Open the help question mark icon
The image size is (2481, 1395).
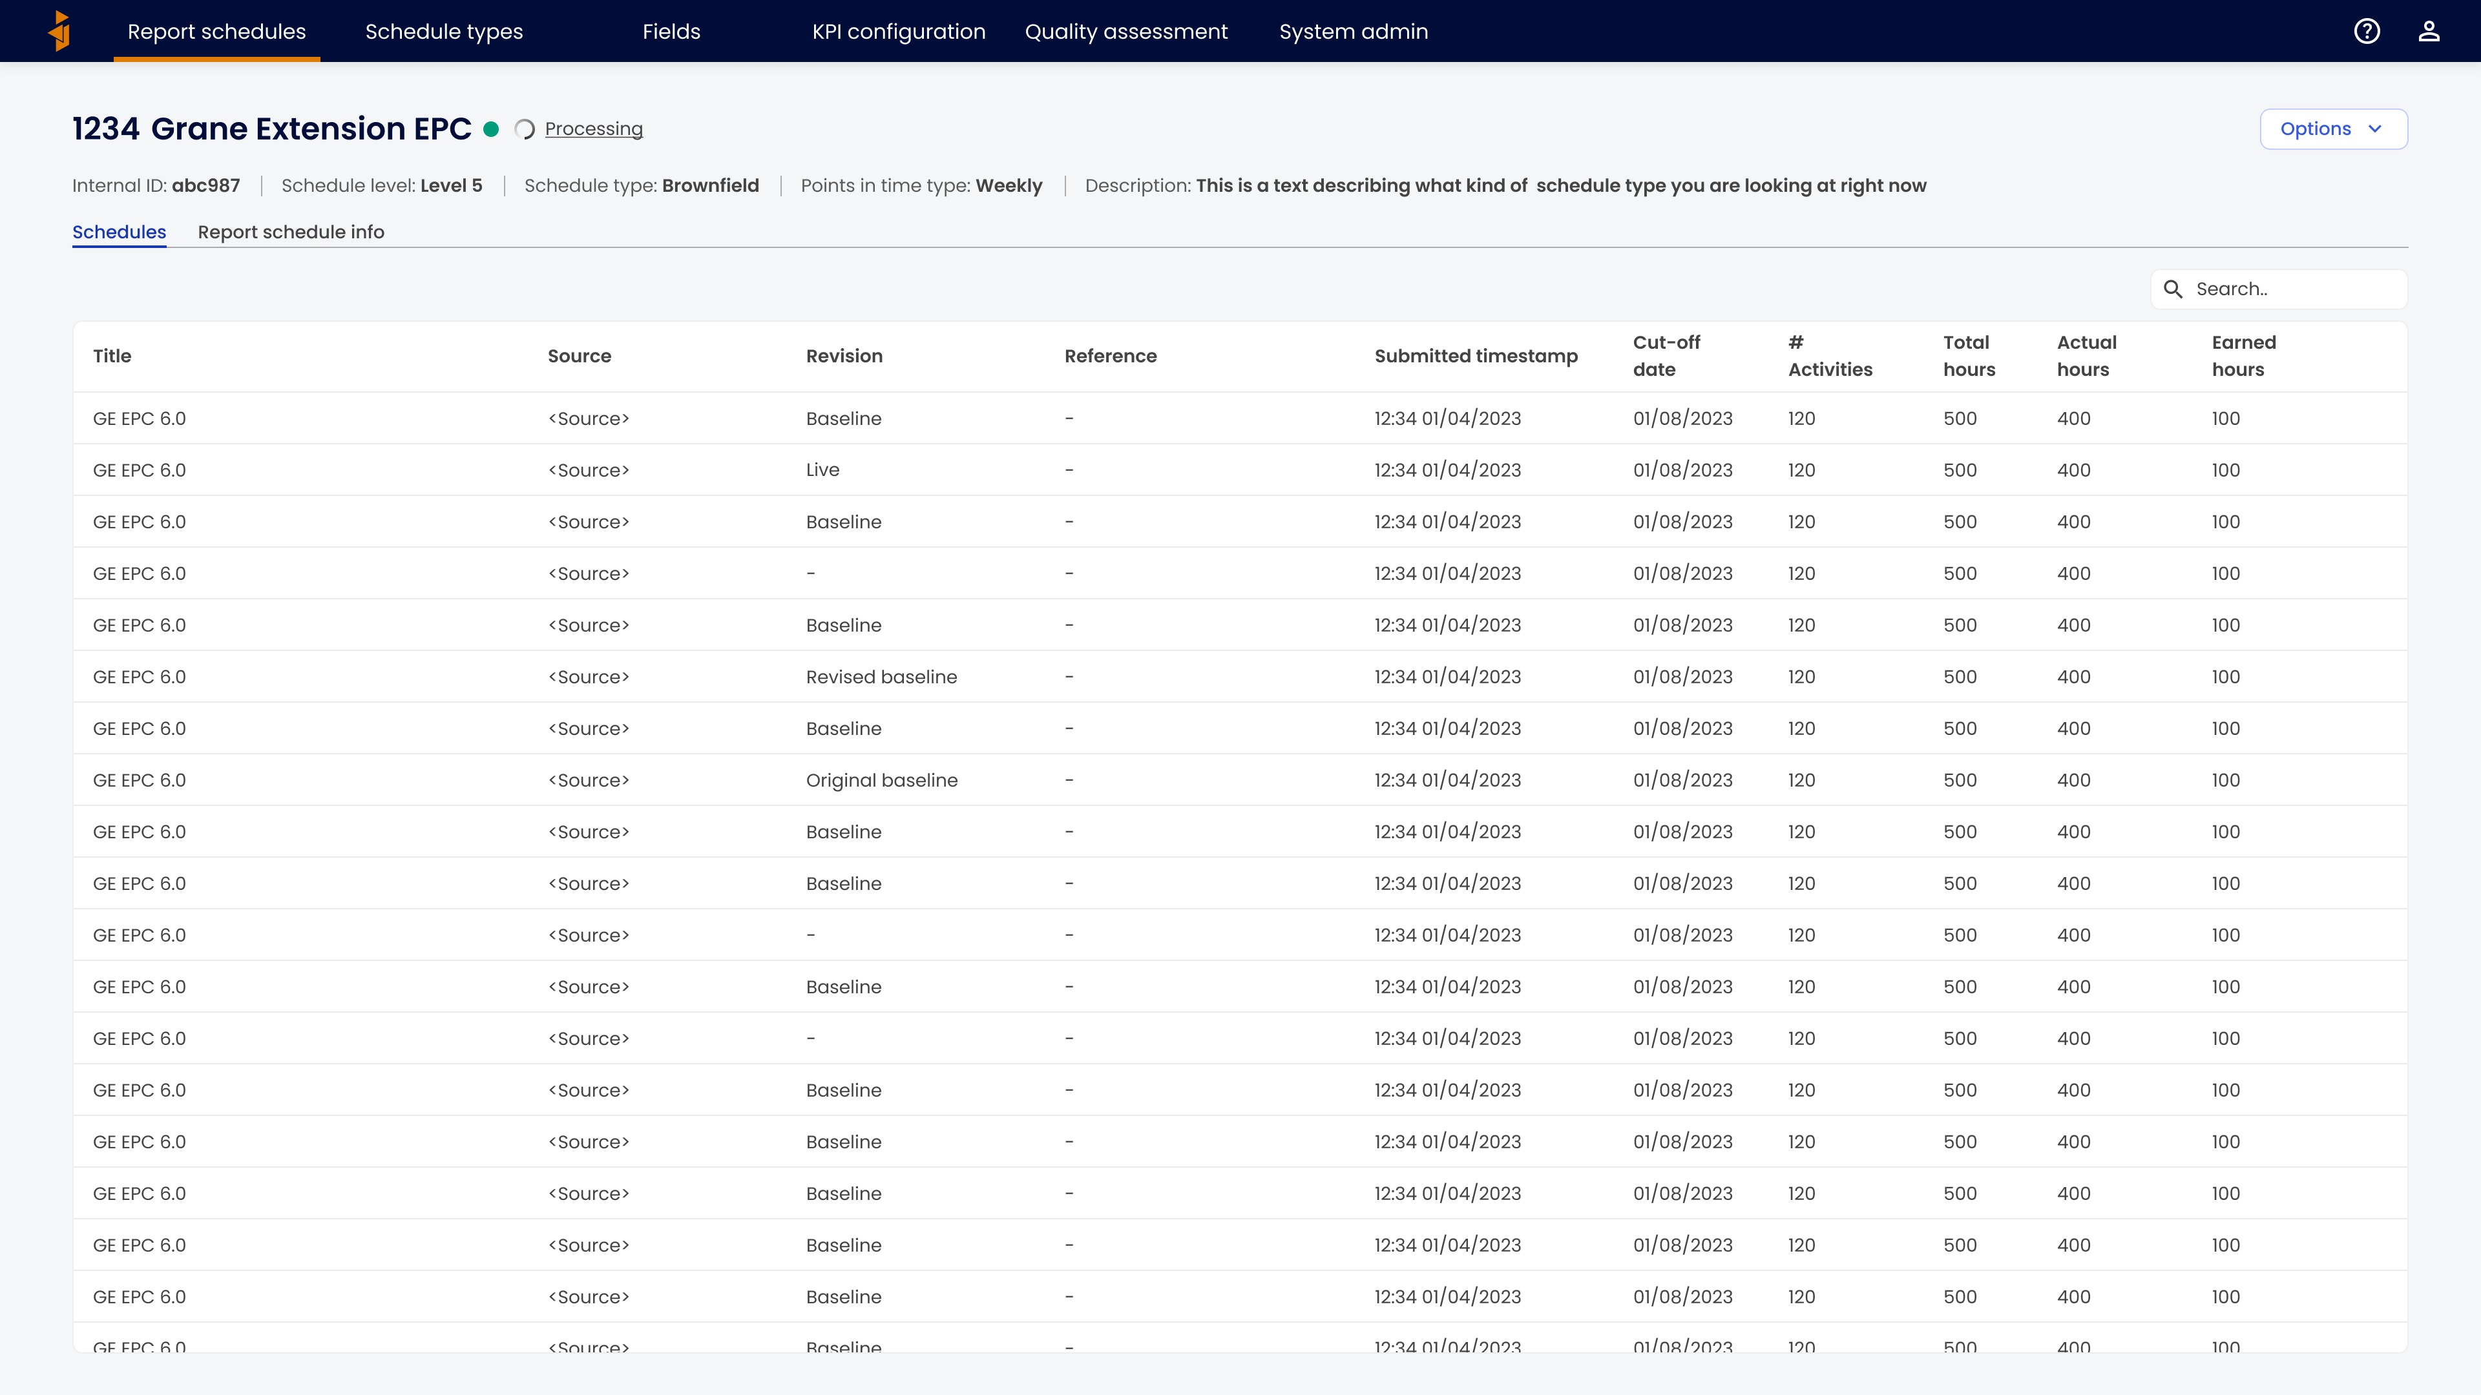pyautogui.click(x=2367, y=31)
